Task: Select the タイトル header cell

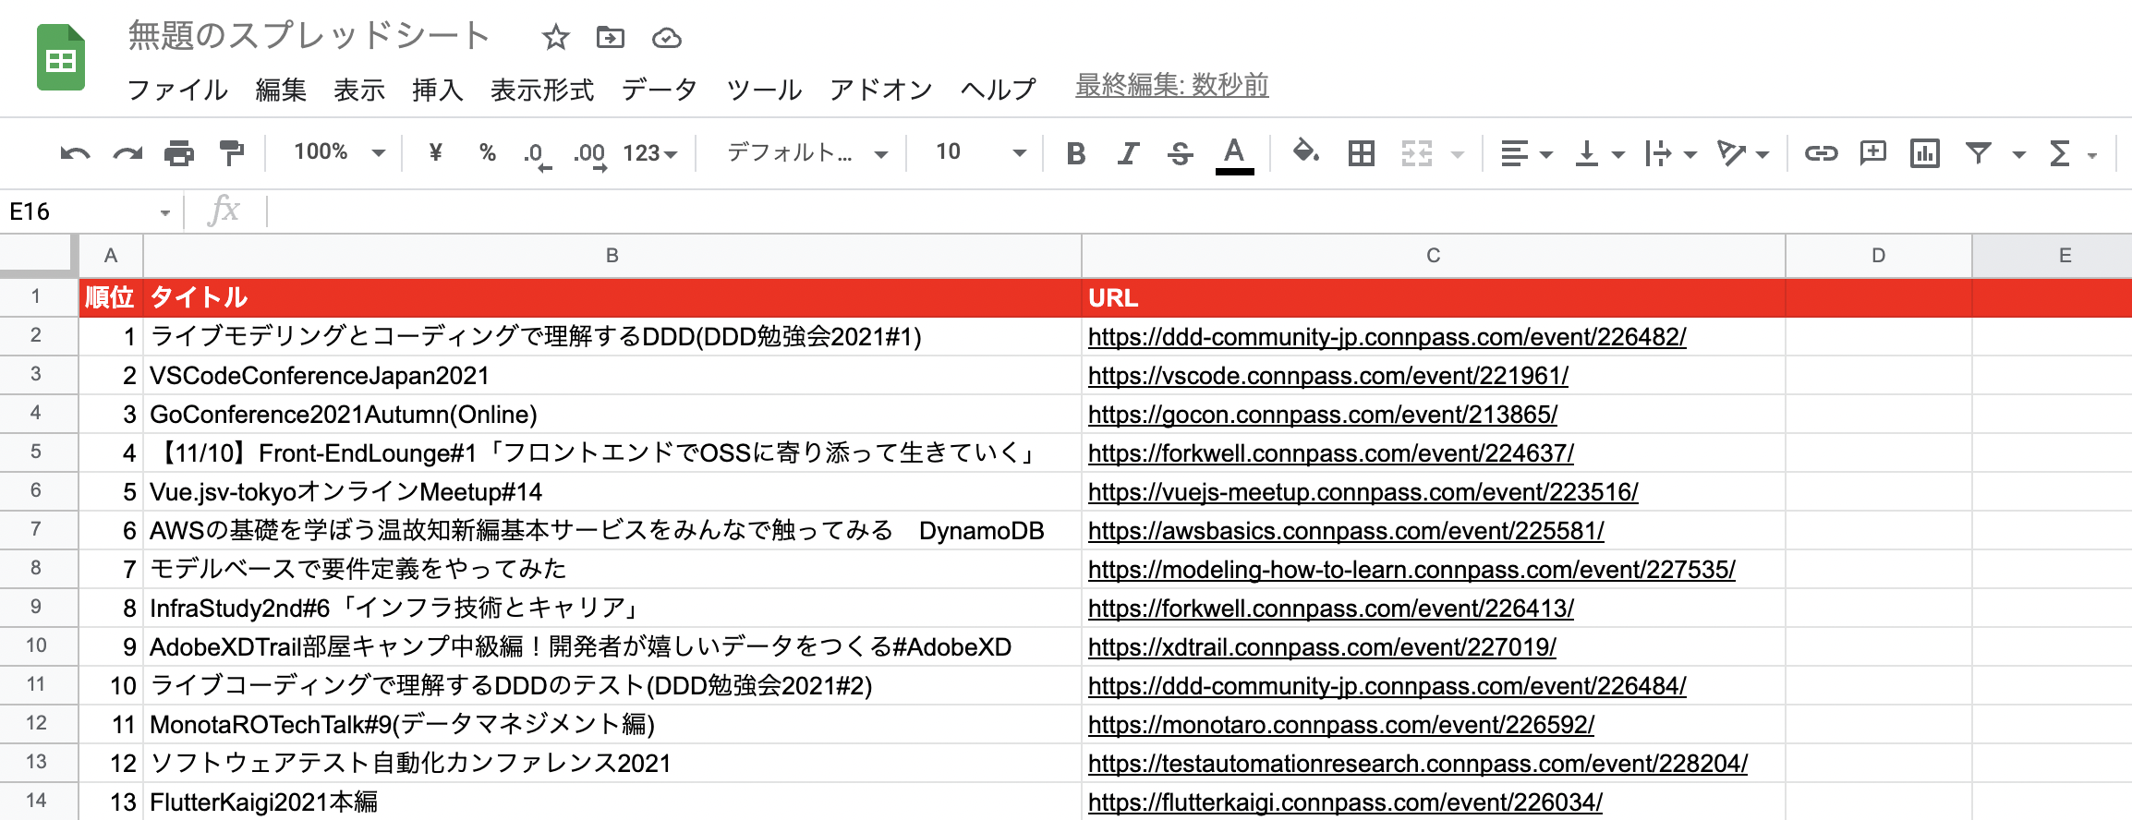Action: coord(612,297)
